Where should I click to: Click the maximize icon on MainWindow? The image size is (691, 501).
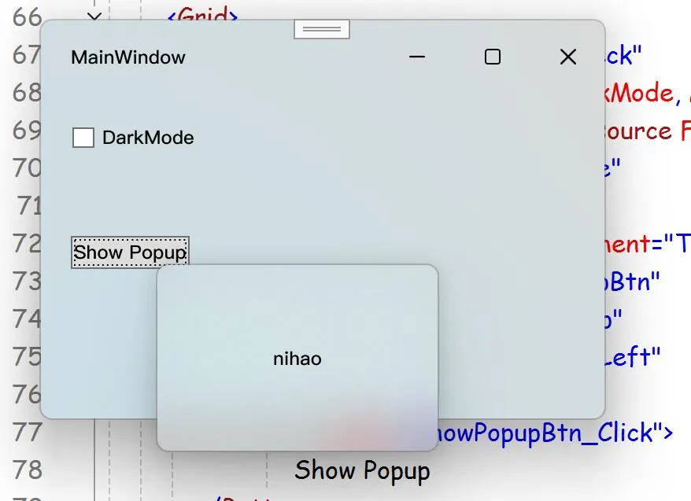[492, 57]
